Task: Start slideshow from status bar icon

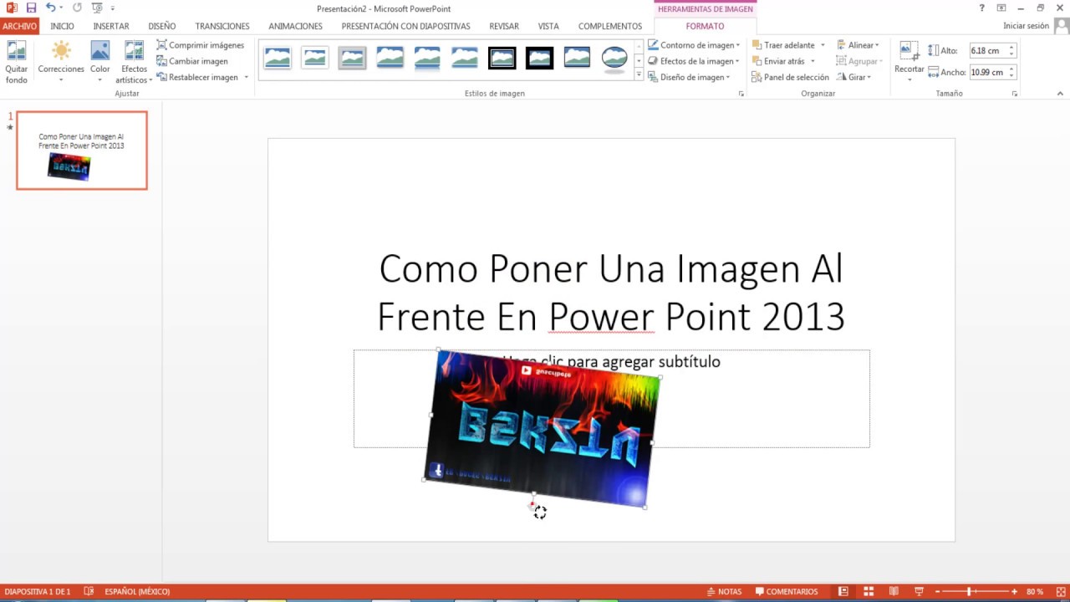Action: click(919, 592)
